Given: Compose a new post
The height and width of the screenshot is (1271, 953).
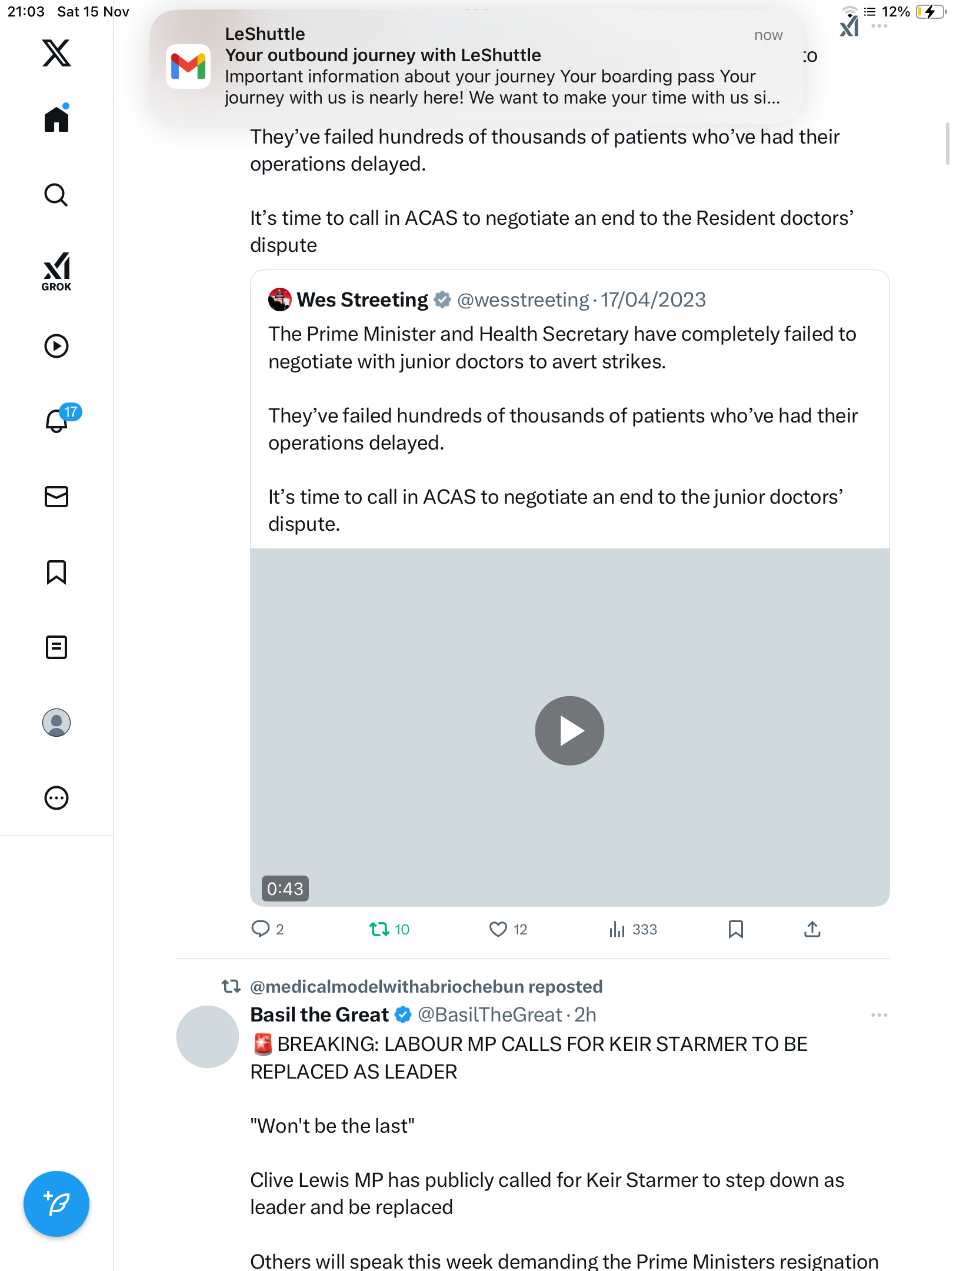Looking at the screenshot, I should [x=56, y=1204].
